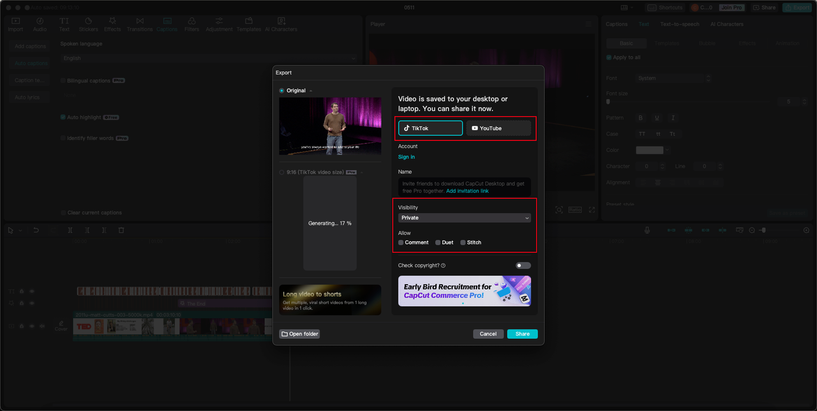Image resolution: width=817 pixels, height=411 pixels.
Task: Enable the Stitch checkbox
Action: pyautogui.click(x=463, y=243)
